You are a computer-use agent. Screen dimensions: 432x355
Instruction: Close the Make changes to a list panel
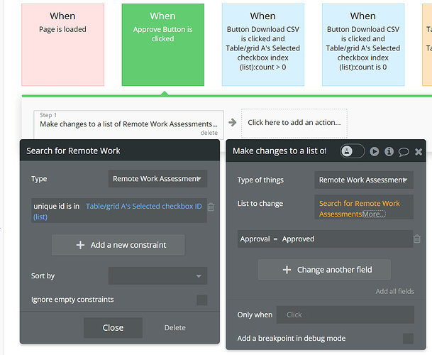click(419, 151)
